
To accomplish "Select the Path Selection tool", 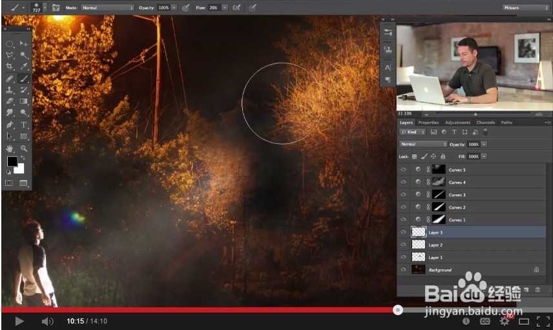I will (10, 136).
